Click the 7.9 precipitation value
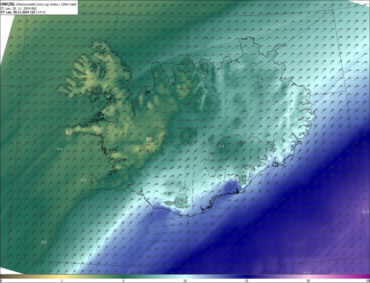 pos(240,66)
